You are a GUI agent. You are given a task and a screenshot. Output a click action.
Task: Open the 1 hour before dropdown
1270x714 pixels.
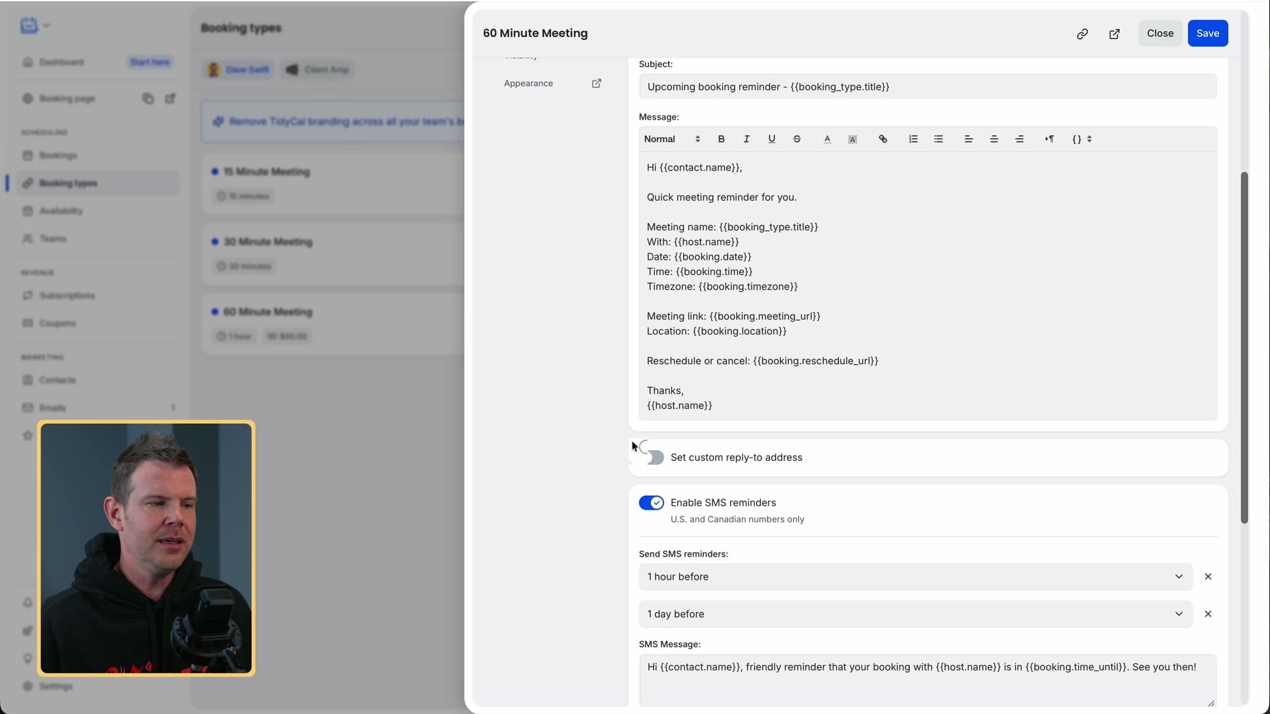tap(915, 576)
